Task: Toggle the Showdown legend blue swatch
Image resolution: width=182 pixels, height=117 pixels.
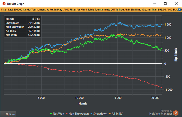Action: (91, 114)
